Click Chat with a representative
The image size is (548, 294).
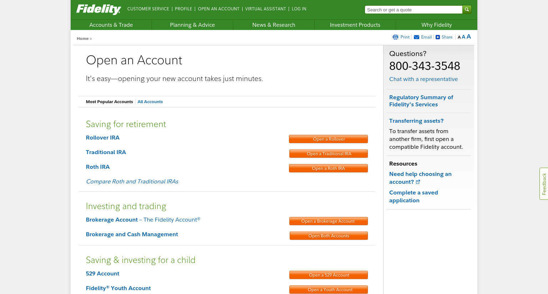tap(423, 79)
